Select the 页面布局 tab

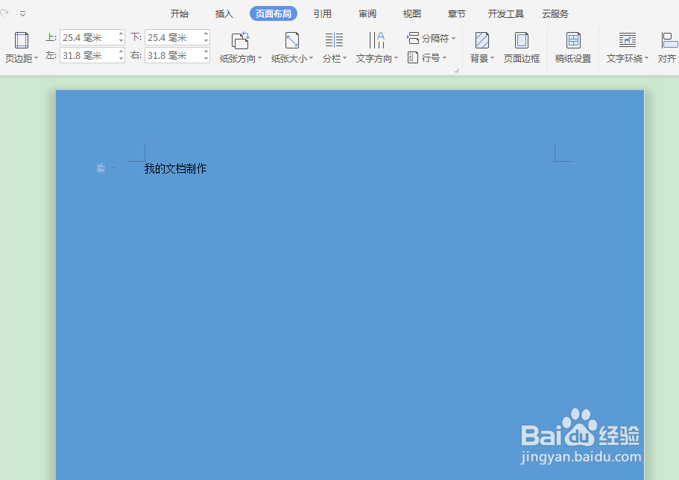point(274,14)
